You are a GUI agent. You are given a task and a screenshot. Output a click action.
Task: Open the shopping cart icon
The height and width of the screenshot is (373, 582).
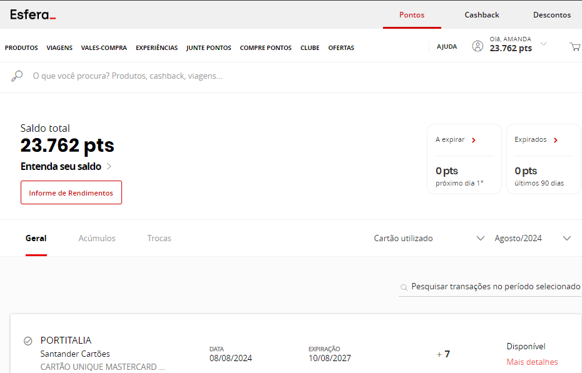(x=574, y=46)
